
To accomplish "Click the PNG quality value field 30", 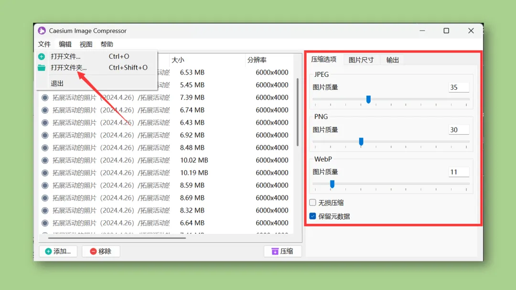I will point(459,129).
